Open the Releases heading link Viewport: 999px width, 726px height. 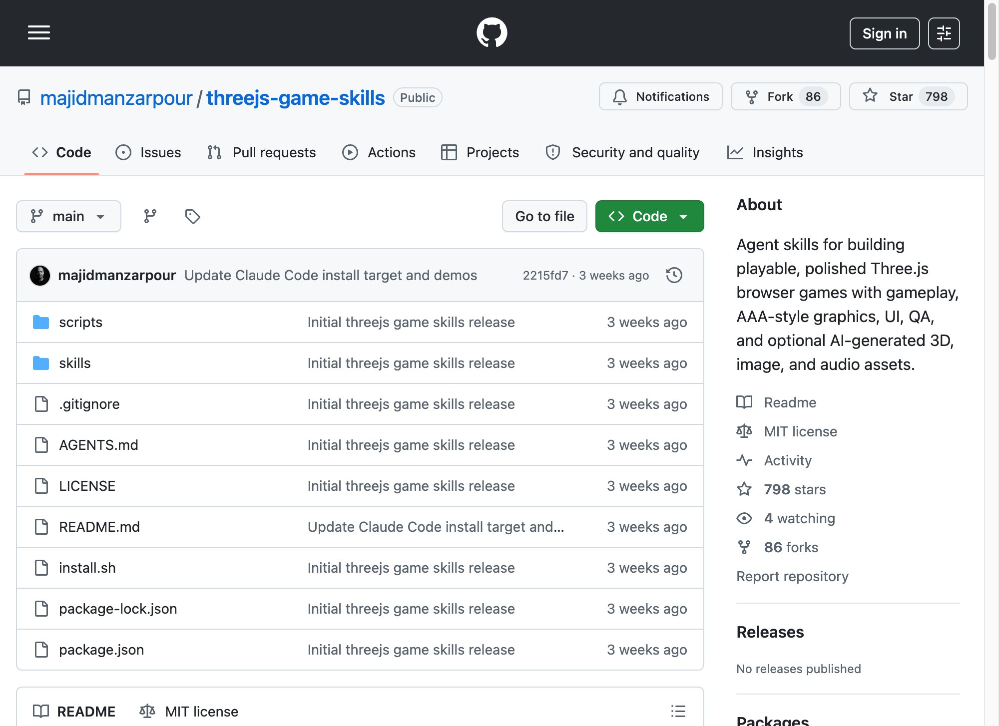770,632
